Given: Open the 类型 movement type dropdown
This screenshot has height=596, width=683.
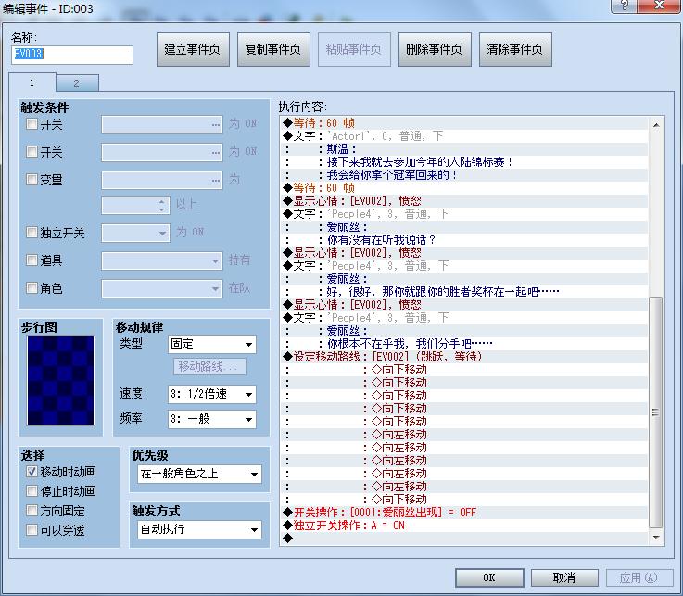Looking at the screenshot, I should point(212,344).
